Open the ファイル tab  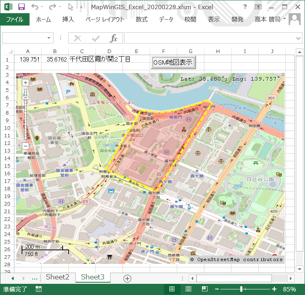[15, 19]
